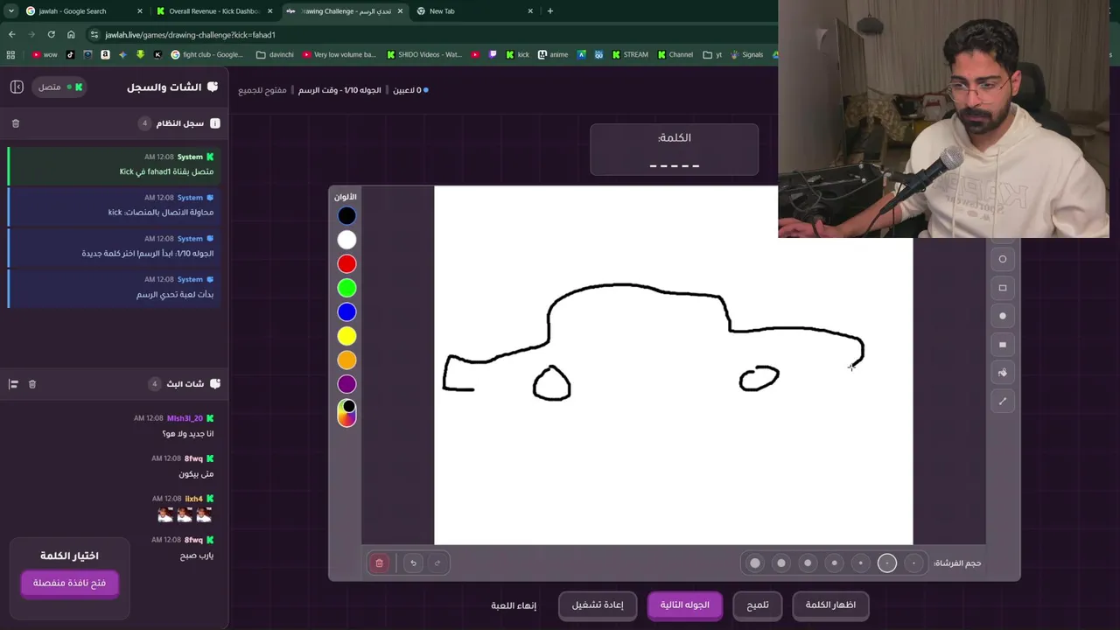Open the browser home page
The image size is (1120, 630).
[71, 34]
